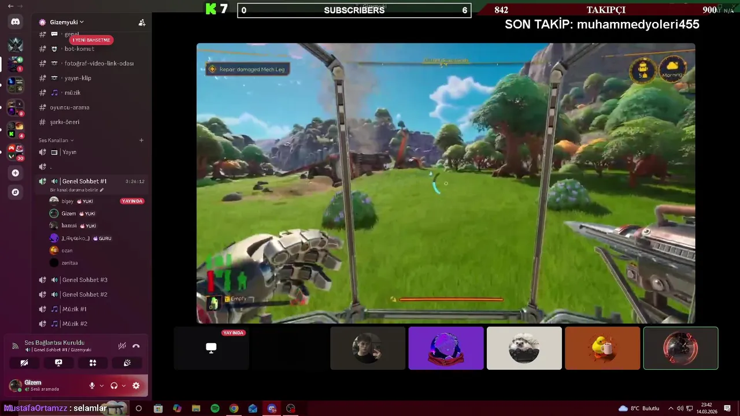Select the orange duck avatar participant tile
The image size is (740, 416).
tap(602, 348)
